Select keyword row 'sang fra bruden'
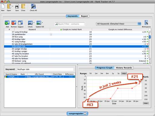155x116 pixels. [x=76, y=54]
